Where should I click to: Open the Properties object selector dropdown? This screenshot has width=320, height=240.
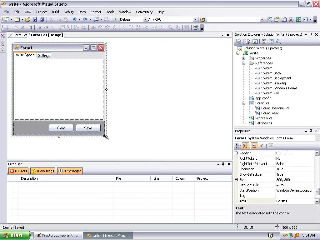(x=317, y=138)
